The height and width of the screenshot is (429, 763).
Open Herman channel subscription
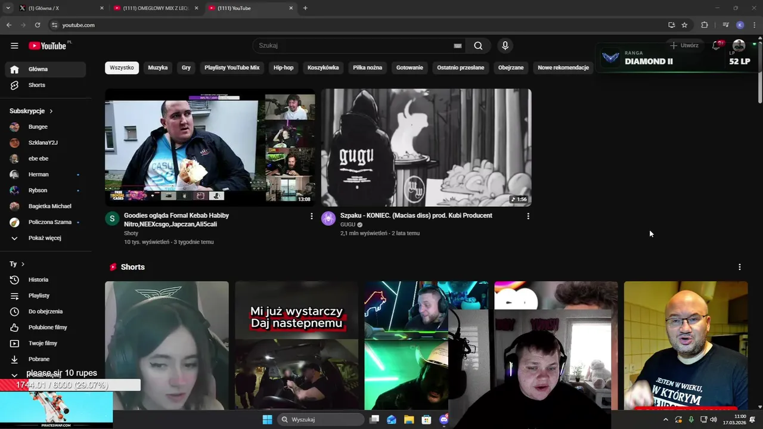[46, 175]
